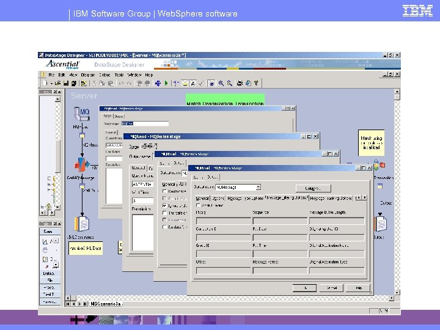This screenshot has width=440, height=330.
Task: Click the Zoom In magnifier icon
Action: [221, 83]
